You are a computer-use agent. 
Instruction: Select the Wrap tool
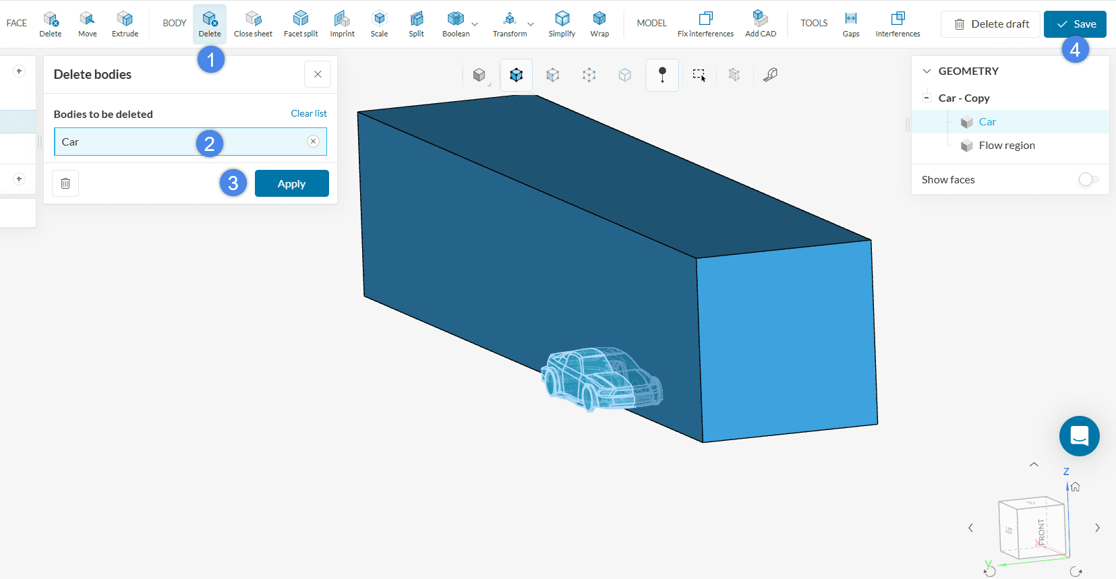[x=599, y=24]
